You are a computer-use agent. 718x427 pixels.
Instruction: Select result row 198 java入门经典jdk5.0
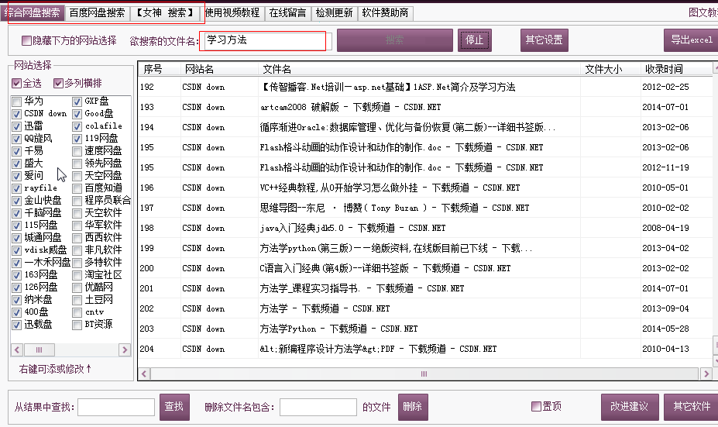click(352, 228)
